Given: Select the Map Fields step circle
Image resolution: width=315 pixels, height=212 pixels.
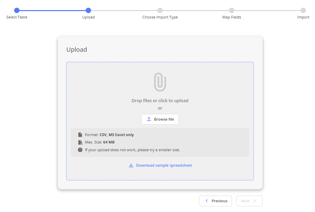Looking at the screenshot, I should 232,10.
